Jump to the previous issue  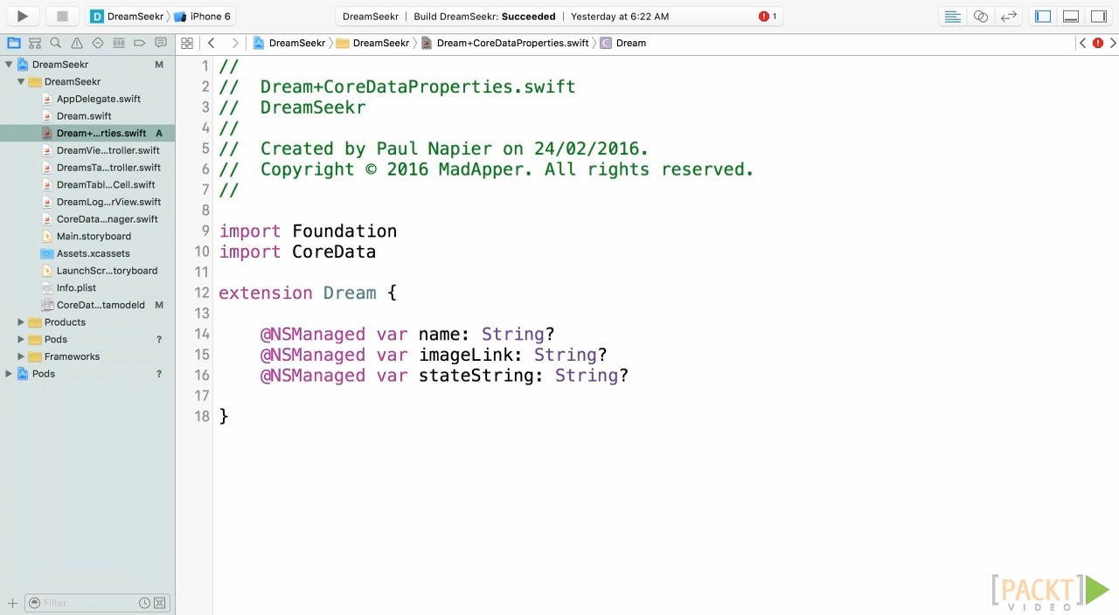coord(1083,43)
